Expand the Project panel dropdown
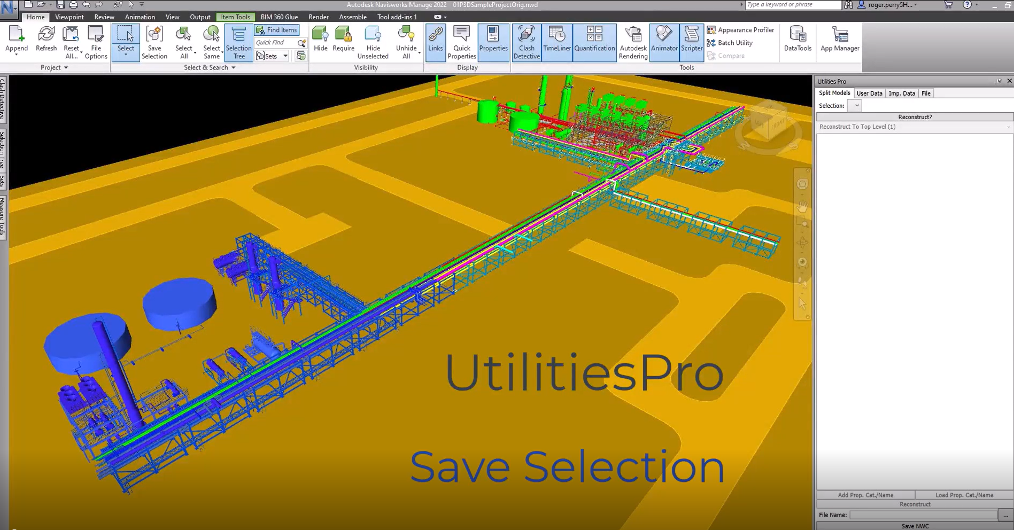1014x530 pixels. (55, 68)
